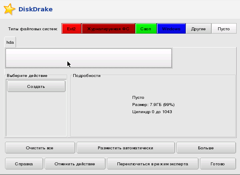Click the 'Размер: 7.9ГБ (99%)' detail text
The width and height of the screenshot is (240, 175).
(x=153, y=105)
